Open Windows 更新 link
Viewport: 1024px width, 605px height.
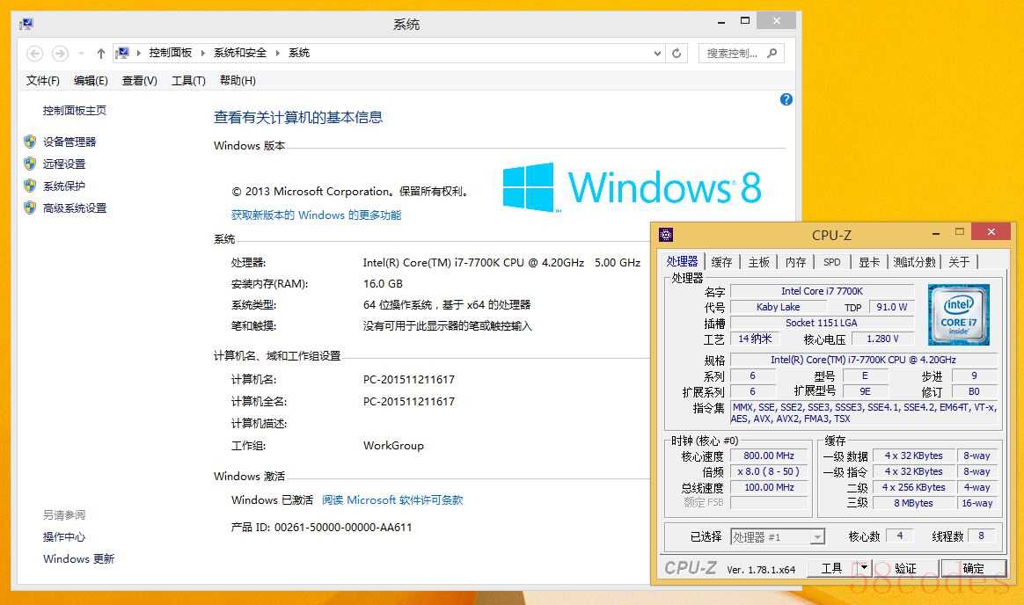[78, 558]
